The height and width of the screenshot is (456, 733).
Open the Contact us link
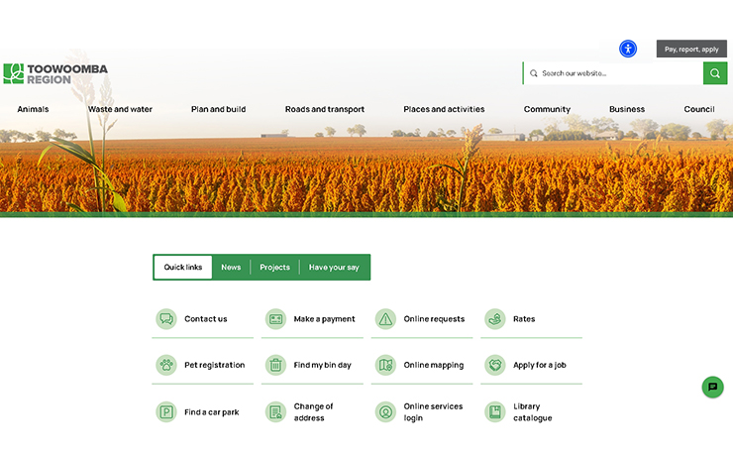(206, 319)
